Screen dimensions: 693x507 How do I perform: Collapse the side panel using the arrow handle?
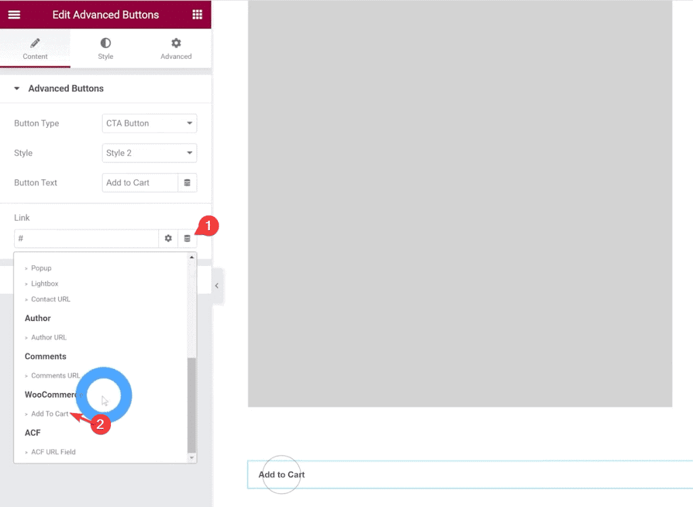(x=217, y=286)
